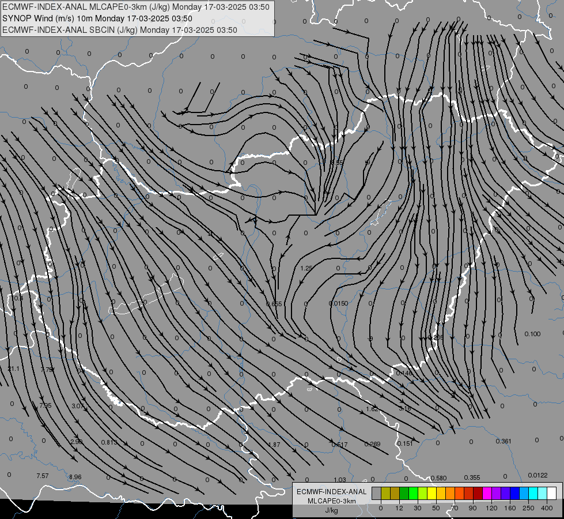Select the dark green legend swatch
The image size is (564, 519).
pyautogui.click(x=404, y=493)
